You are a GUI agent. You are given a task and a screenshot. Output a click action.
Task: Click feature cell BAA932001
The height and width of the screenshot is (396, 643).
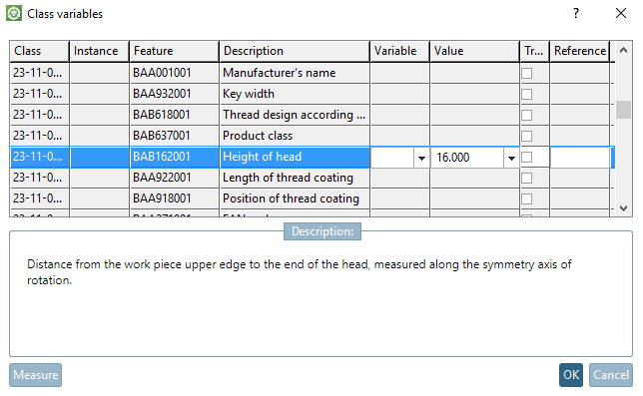[175, 94]
